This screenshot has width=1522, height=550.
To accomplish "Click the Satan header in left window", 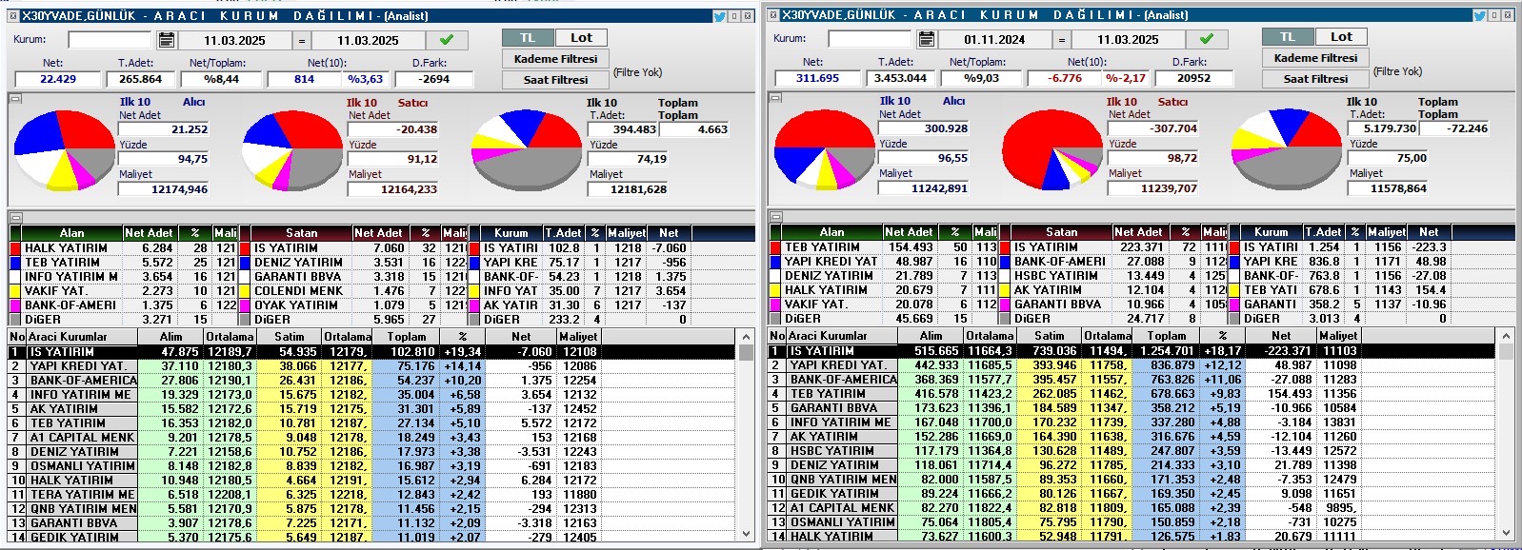I will tap(302, 233).
